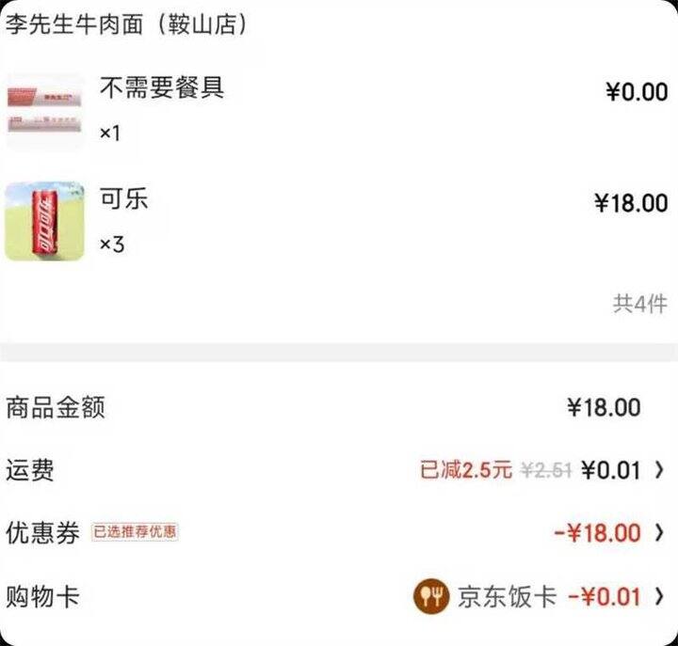
Task: Expand the 运费 details chevron
Action: coord(658,470)
